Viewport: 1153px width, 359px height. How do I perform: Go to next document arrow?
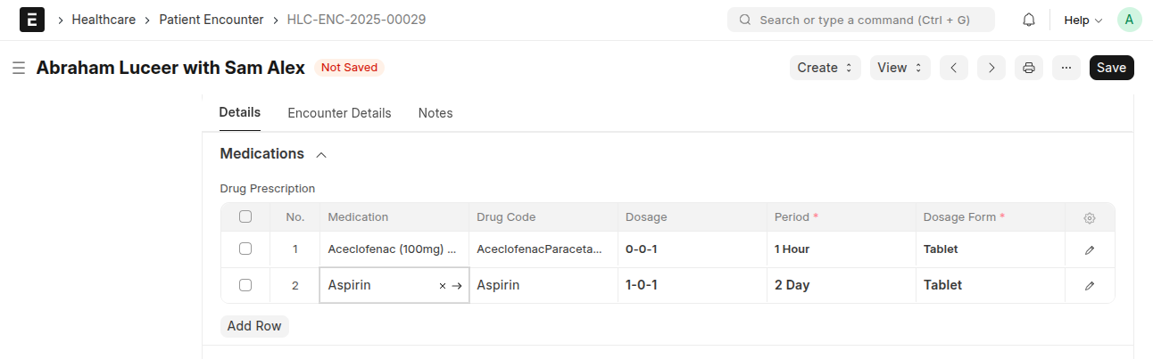click(991, 68)
